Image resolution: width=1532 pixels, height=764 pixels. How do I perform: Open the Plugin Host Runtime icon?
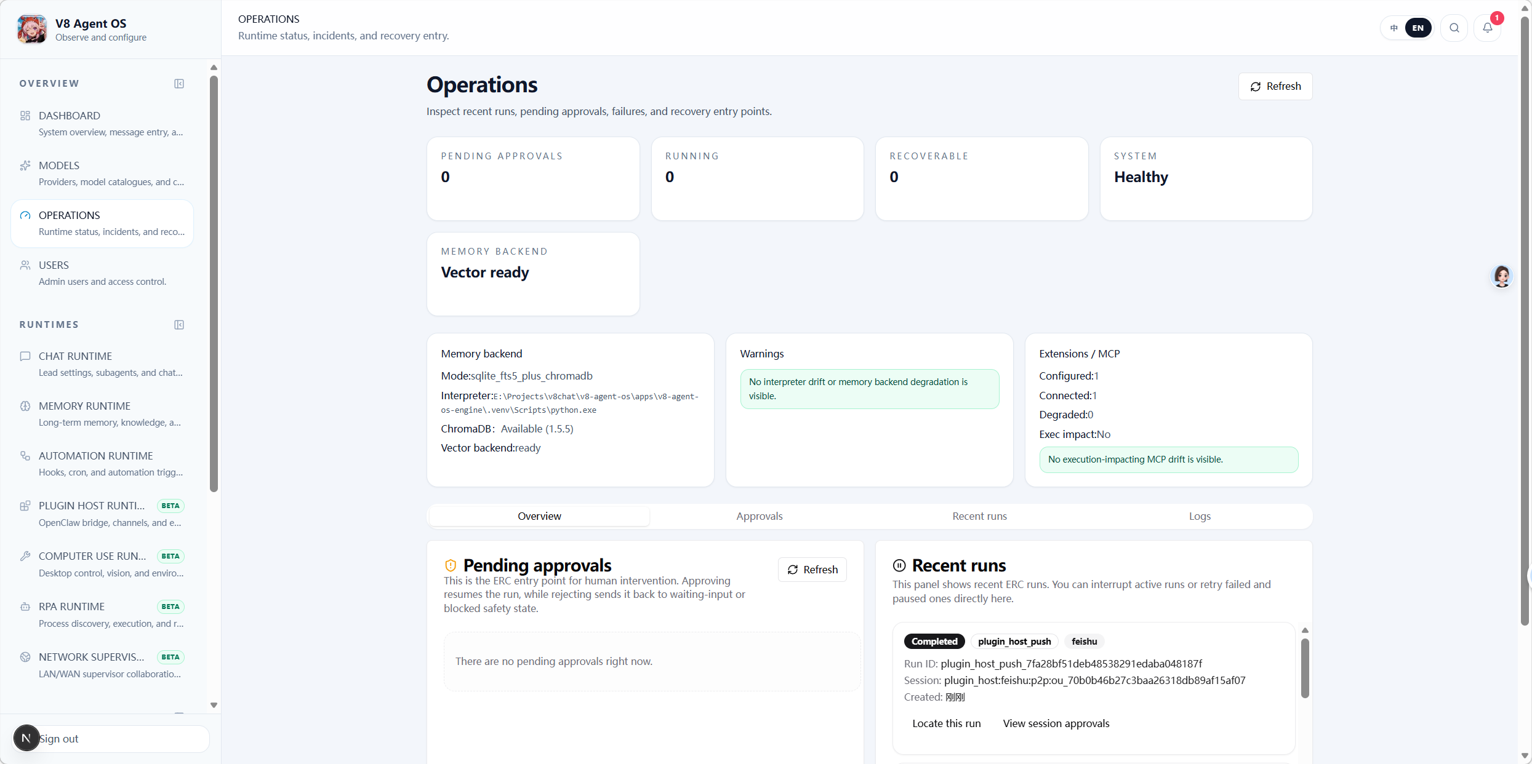coord(25,505)
